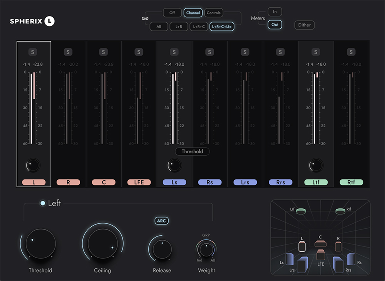Image resolution: width=385 pixels, height=281 pixels.
Task: Click the Spherix L logo
Action: pyautogui.click(x=32, y=21)
